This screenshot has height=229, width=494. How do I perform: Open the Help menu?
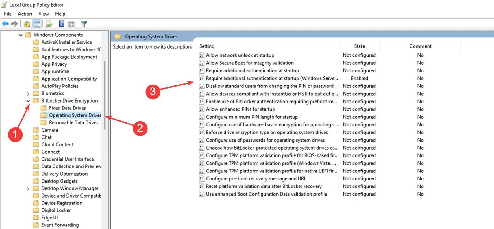pyautogui.click(x=60, y=14)
